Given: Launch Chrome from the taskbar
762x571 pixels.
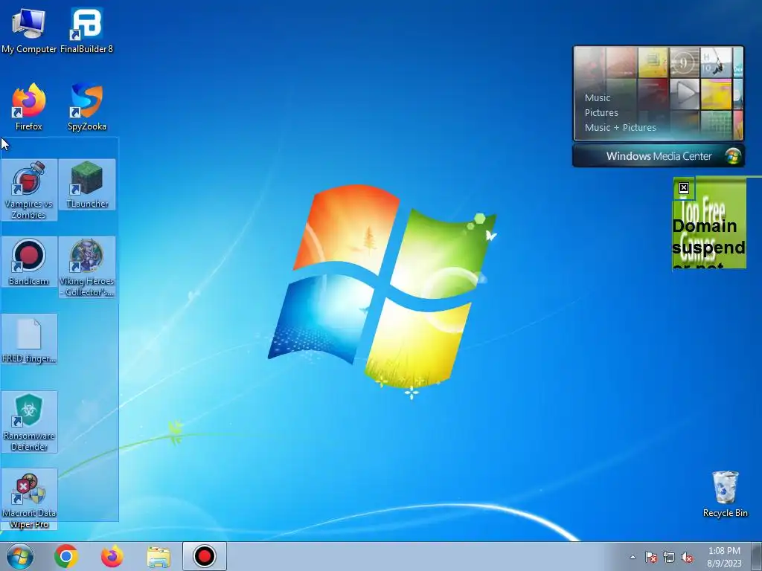Looking at the screenshot, I should click(x=66, y=556).
